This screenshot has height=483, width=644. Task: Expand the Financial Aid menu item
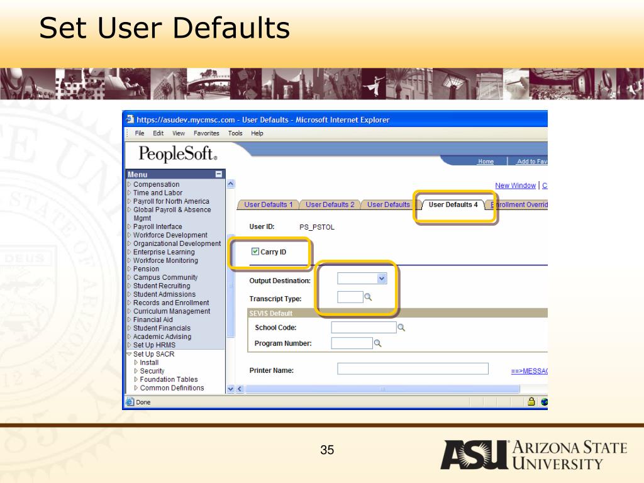tap(130, 319)
